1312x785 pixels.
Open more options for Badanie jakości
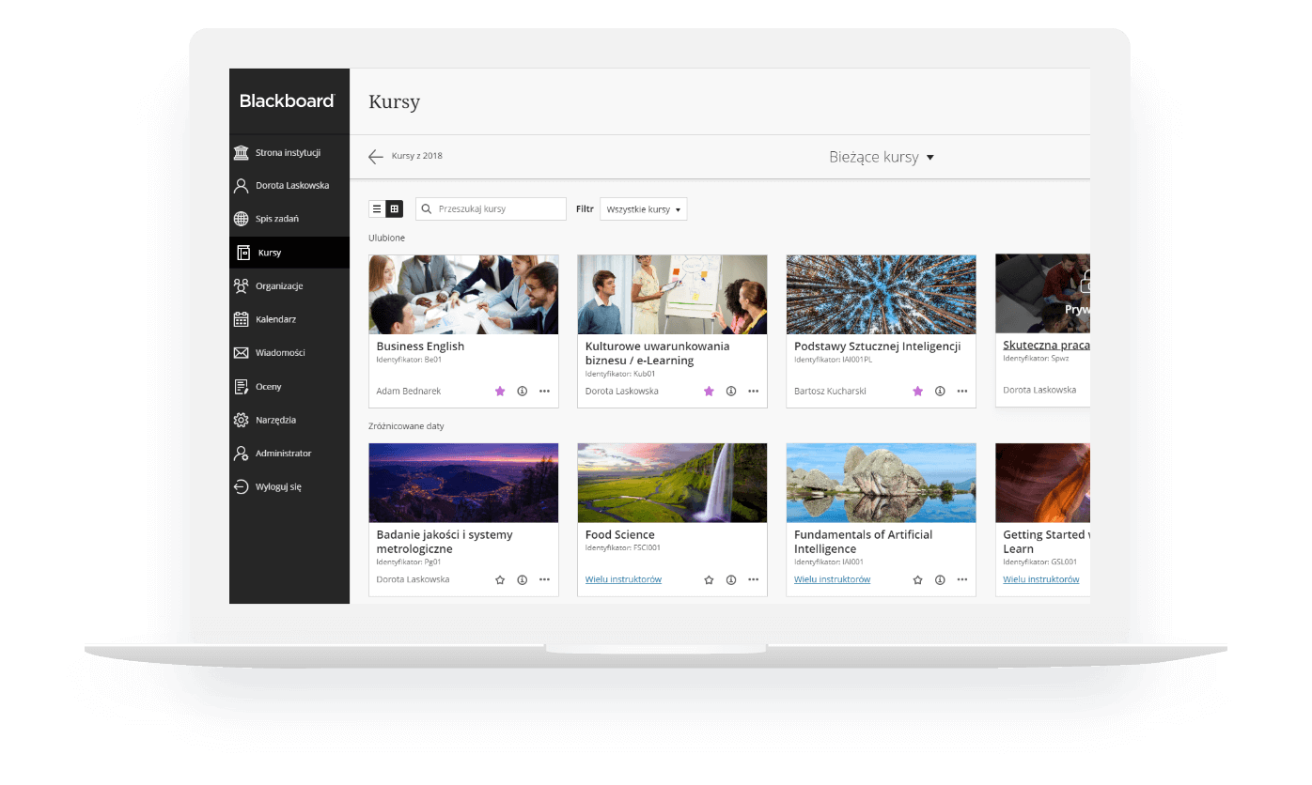tap(544, 580)
